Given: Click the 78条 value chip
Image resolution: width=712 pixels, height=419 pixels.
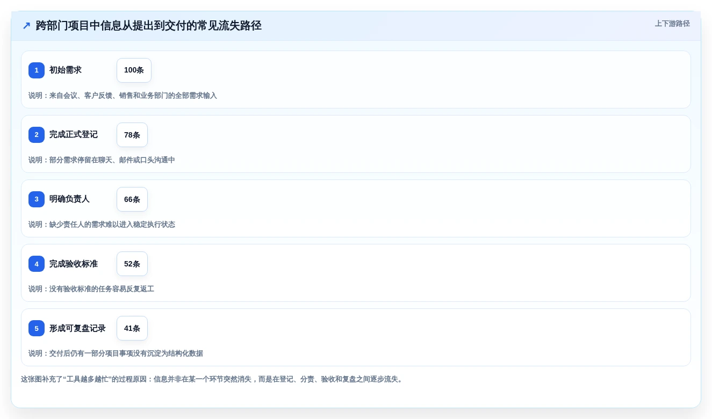Looking at the screenshot, I should tap(132, 135).
